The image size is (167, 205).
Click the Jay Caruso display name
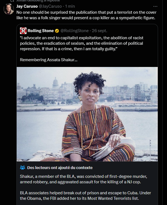point(25,6)
